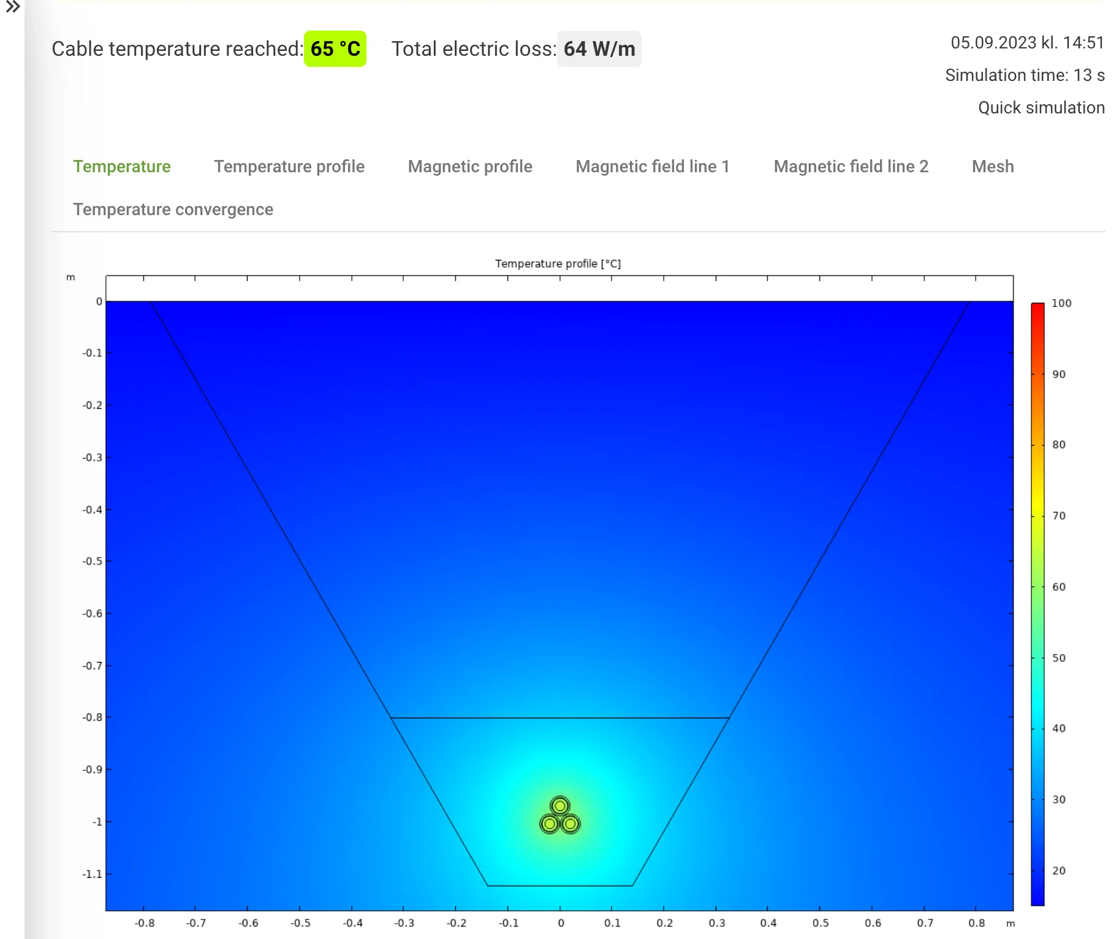
Task: Show the Magnetic field line 2 tab
Action: (x=851, y=167)
